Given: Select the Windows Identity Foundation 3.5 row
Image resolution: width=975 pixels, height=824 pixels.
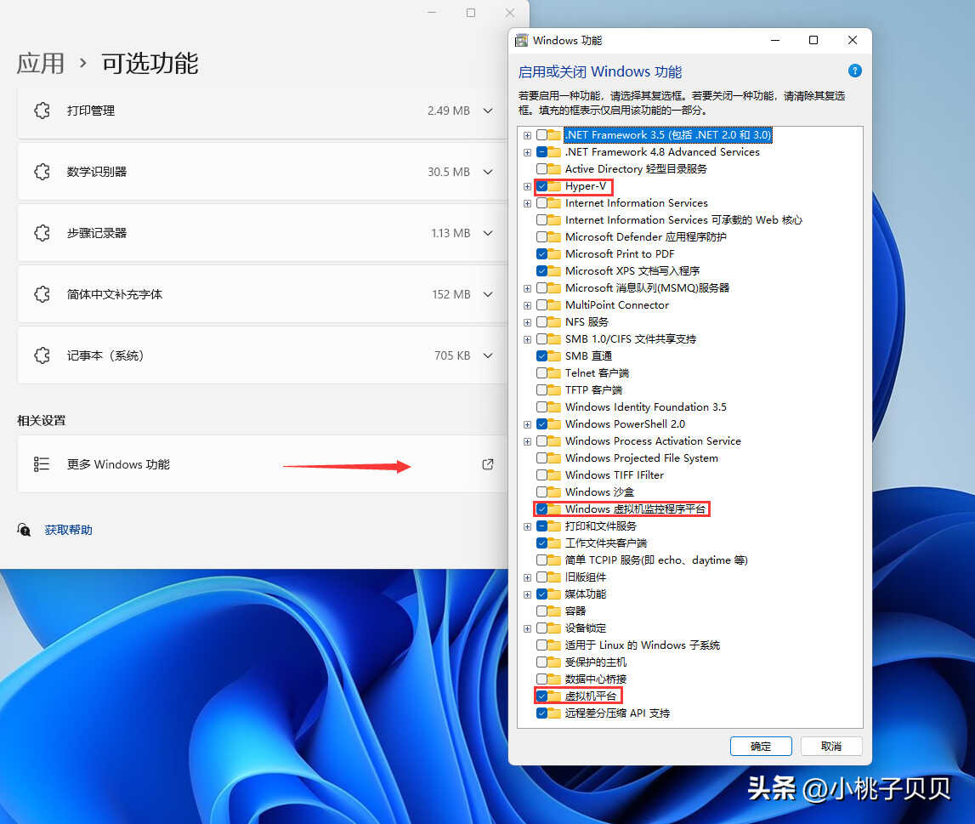Looking at the screenshot, I should tap(645, 406).
